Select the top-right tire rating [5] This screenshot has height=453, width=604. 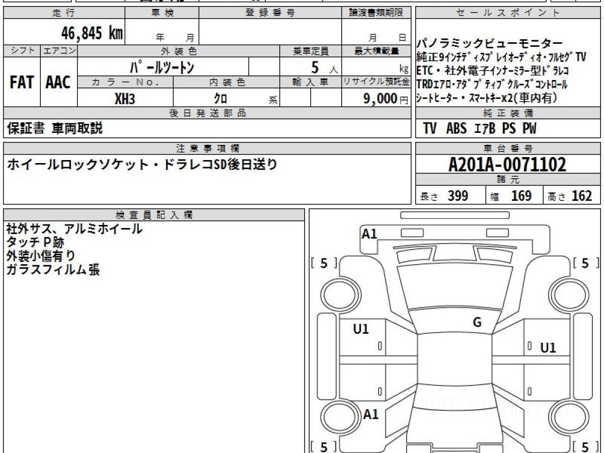586,263
